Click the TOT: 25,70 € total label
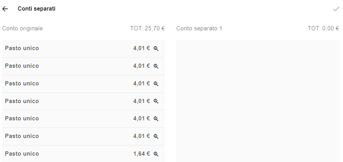This screenshot has width=343, height=162. point(148,29)
